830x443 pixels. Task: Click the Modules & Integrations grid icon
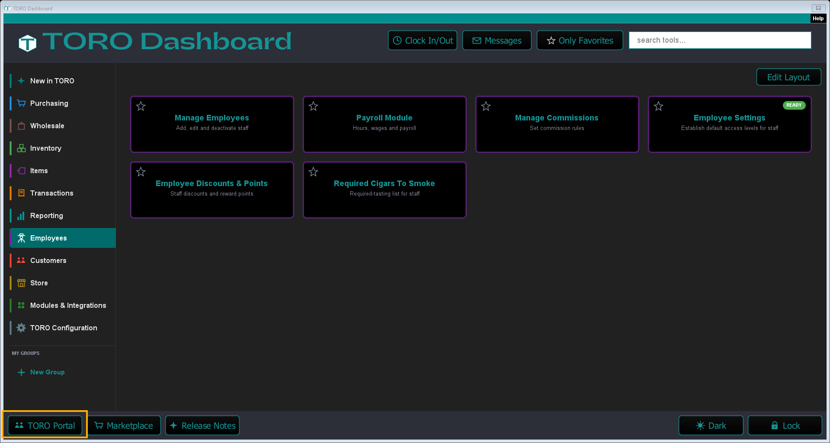coord(21,305)
